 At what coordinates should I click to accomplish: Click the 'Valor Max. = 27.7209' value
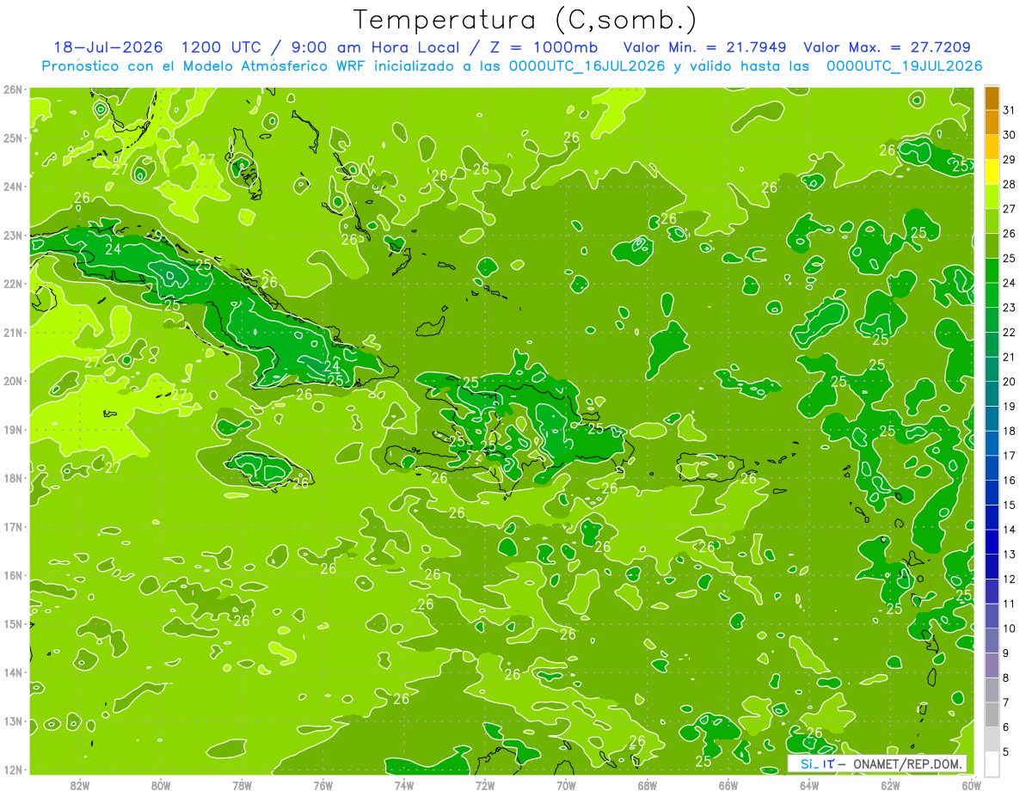tap(887, 47)
